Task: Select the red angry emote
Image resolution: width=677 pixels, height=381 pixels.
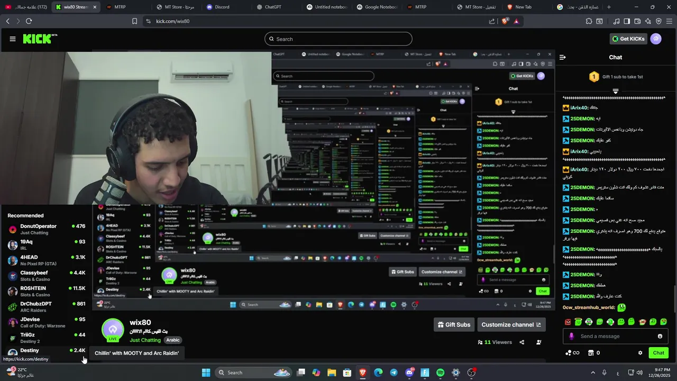Action: (568, 322)
